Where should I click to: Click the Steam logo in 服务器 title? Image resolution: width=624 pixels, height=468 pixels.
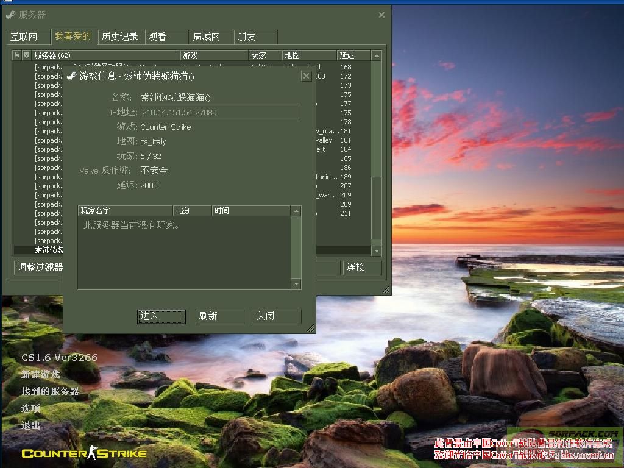[11, 15]
